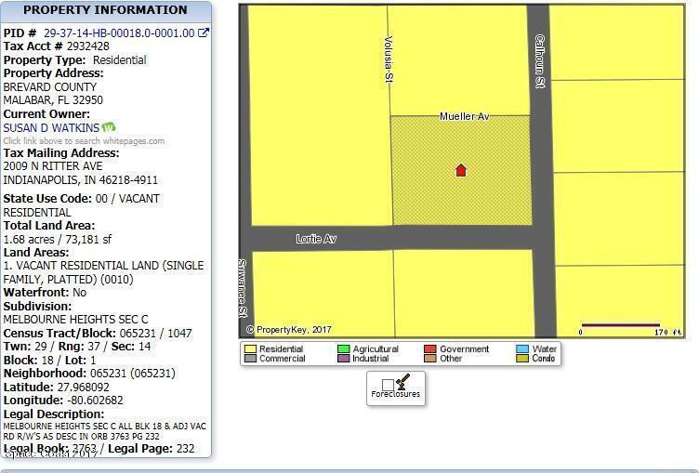Screen dimensions: 699x473
Task: Click the Condo legend swatch
Action: [522, 359]
